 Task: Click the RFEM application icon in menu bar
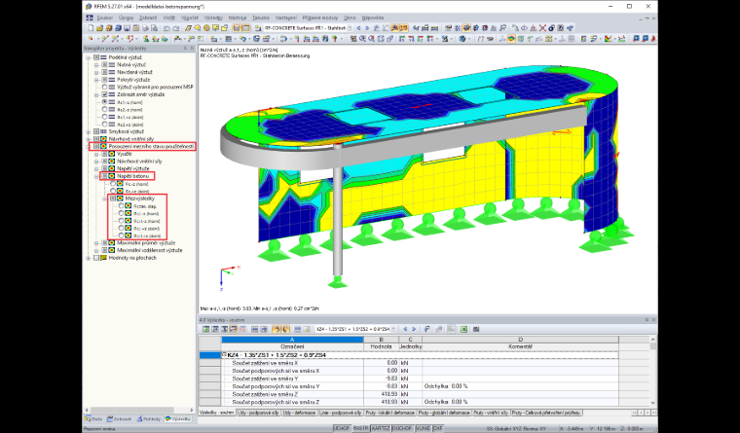point(90,18)
